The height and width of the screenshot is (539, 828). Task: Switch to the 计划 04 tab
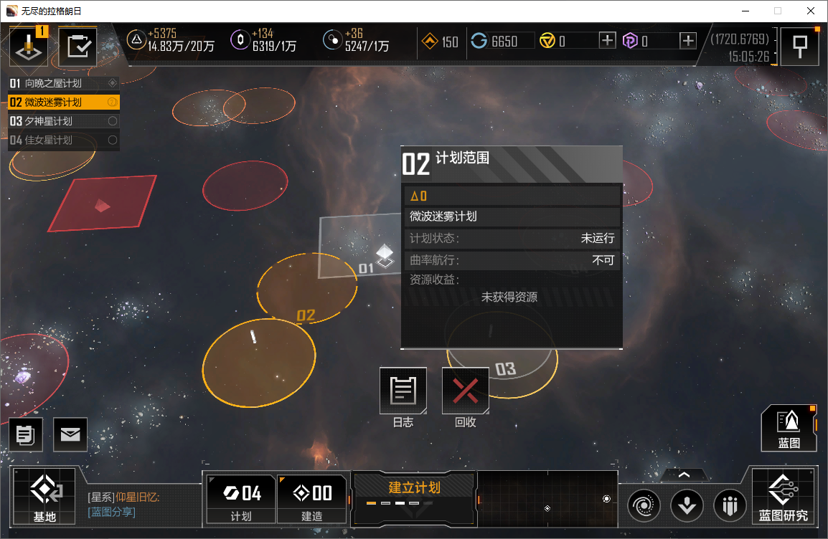click(x=241, y=499)
